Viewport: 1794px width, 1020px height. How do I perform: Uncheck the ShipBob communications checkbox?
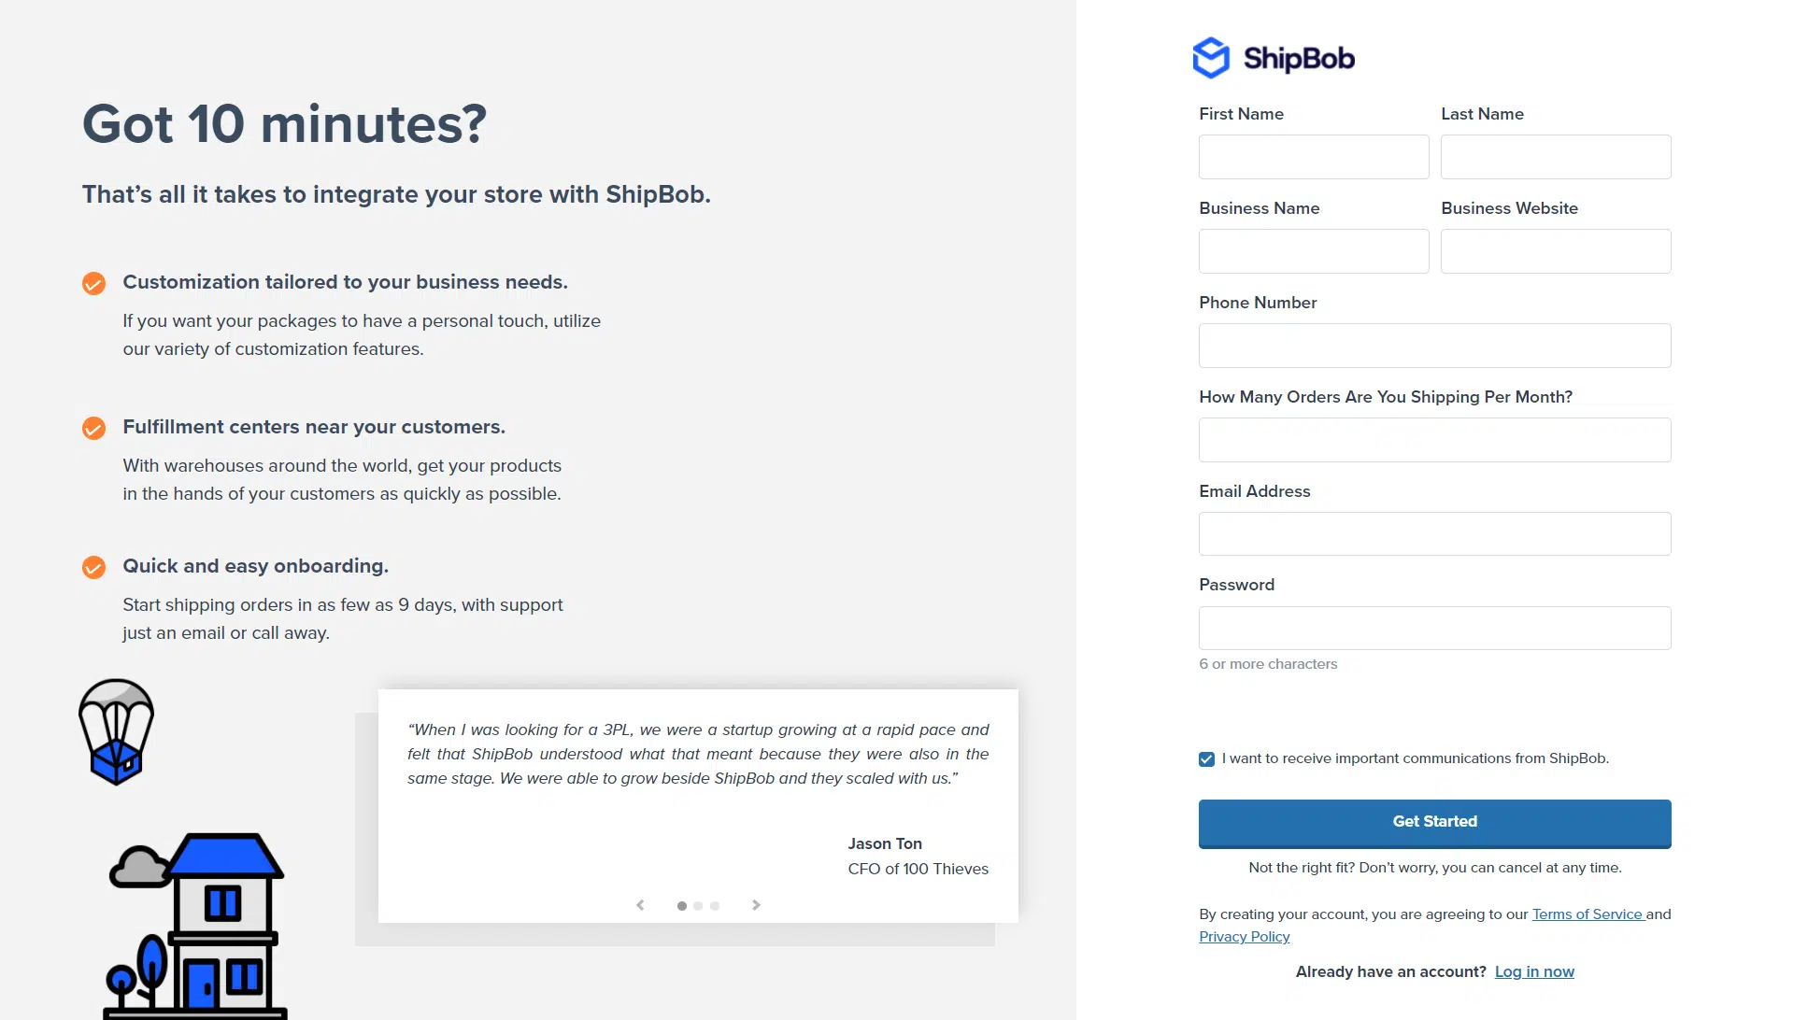[1206, 759]
